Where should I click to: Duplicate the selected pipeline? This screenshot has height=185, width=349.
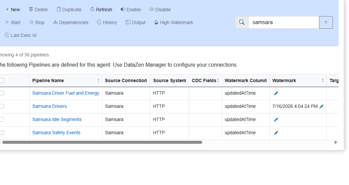[x=69, y=10]
